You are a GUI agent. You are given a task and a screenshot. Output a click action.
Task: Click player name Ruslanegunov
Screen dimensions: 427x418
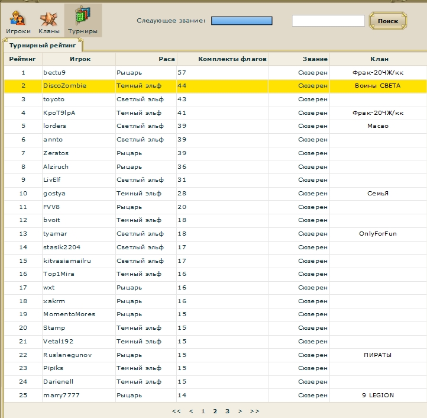tap(67, 355)
